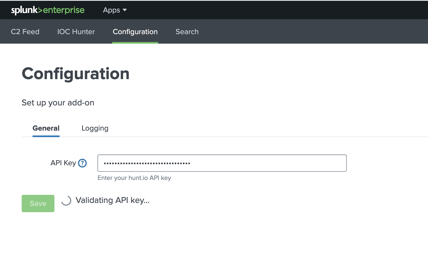This screenshot has height=265, width=428.
Task: Click the 'Set up your add-on' subtitle
Action: click(x=58, y=103)
